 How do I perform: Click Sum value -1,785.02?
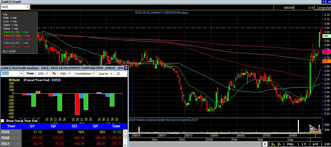click(x=115, y=138)
